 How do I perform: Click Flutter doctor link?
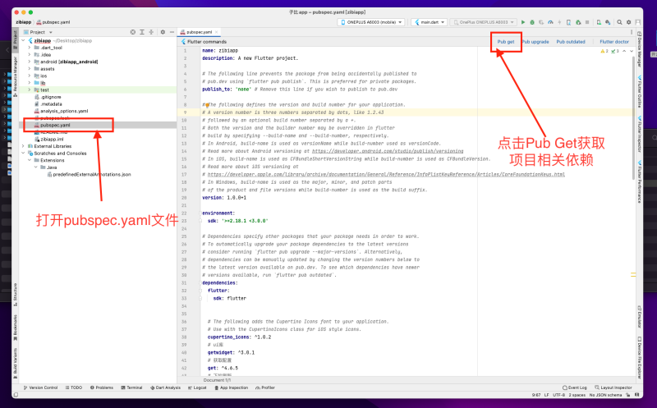point(614,42)
